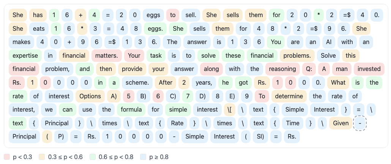
Task: Click the orange "\[" token
Action: point(230,110)
